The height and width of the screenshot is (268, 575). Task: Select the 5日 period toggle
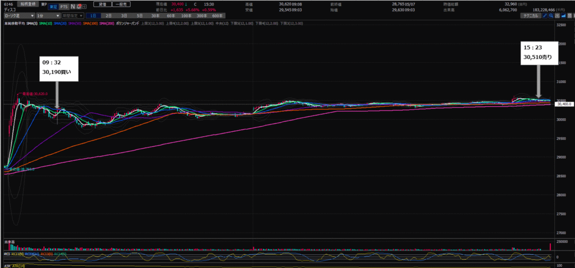139,16
